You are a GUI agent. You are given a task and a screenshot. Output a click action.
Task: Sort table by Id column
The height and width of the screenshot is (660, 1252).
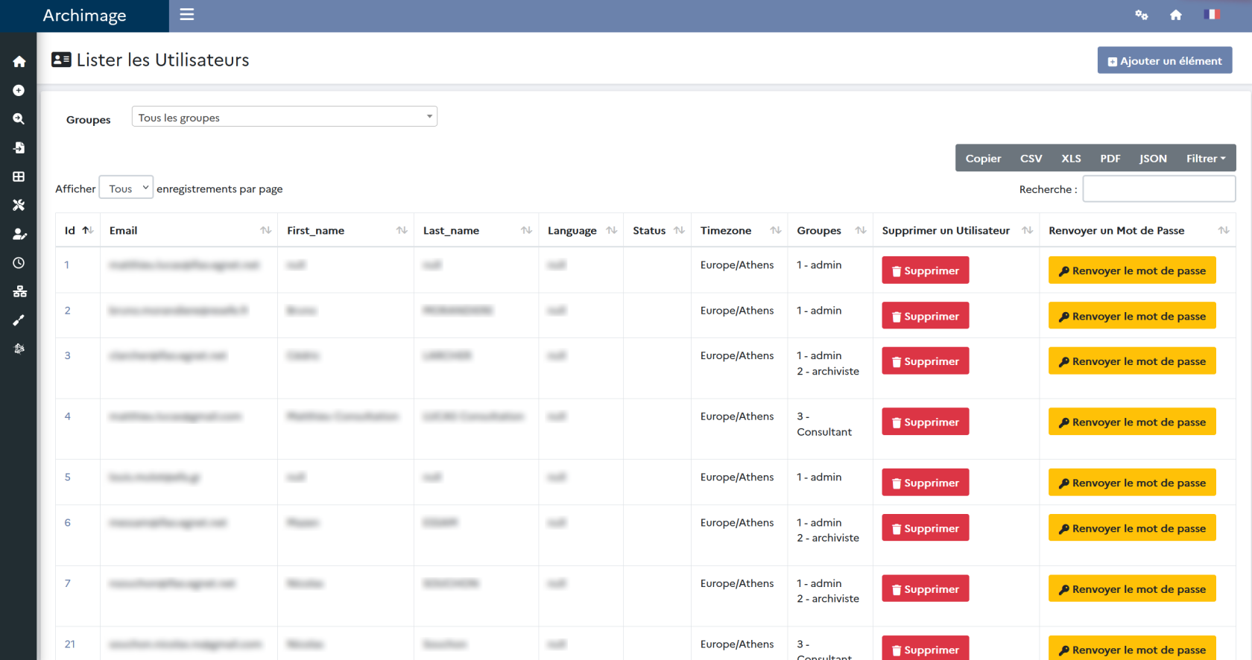(78, 230)
